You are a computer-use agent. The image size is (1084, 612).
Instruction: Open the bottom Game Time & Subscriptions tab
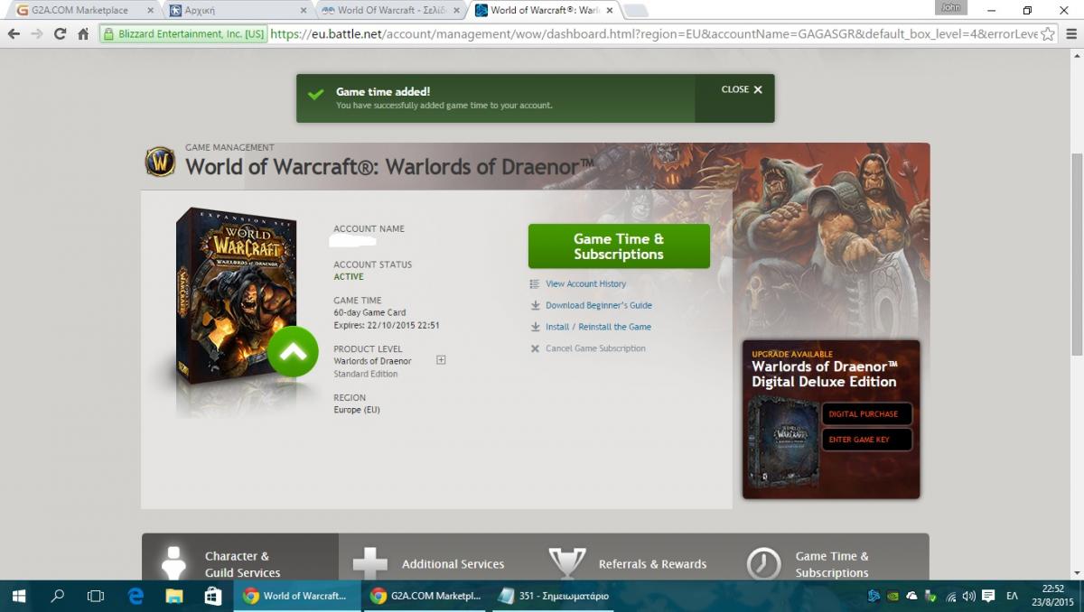coord(831,557)
